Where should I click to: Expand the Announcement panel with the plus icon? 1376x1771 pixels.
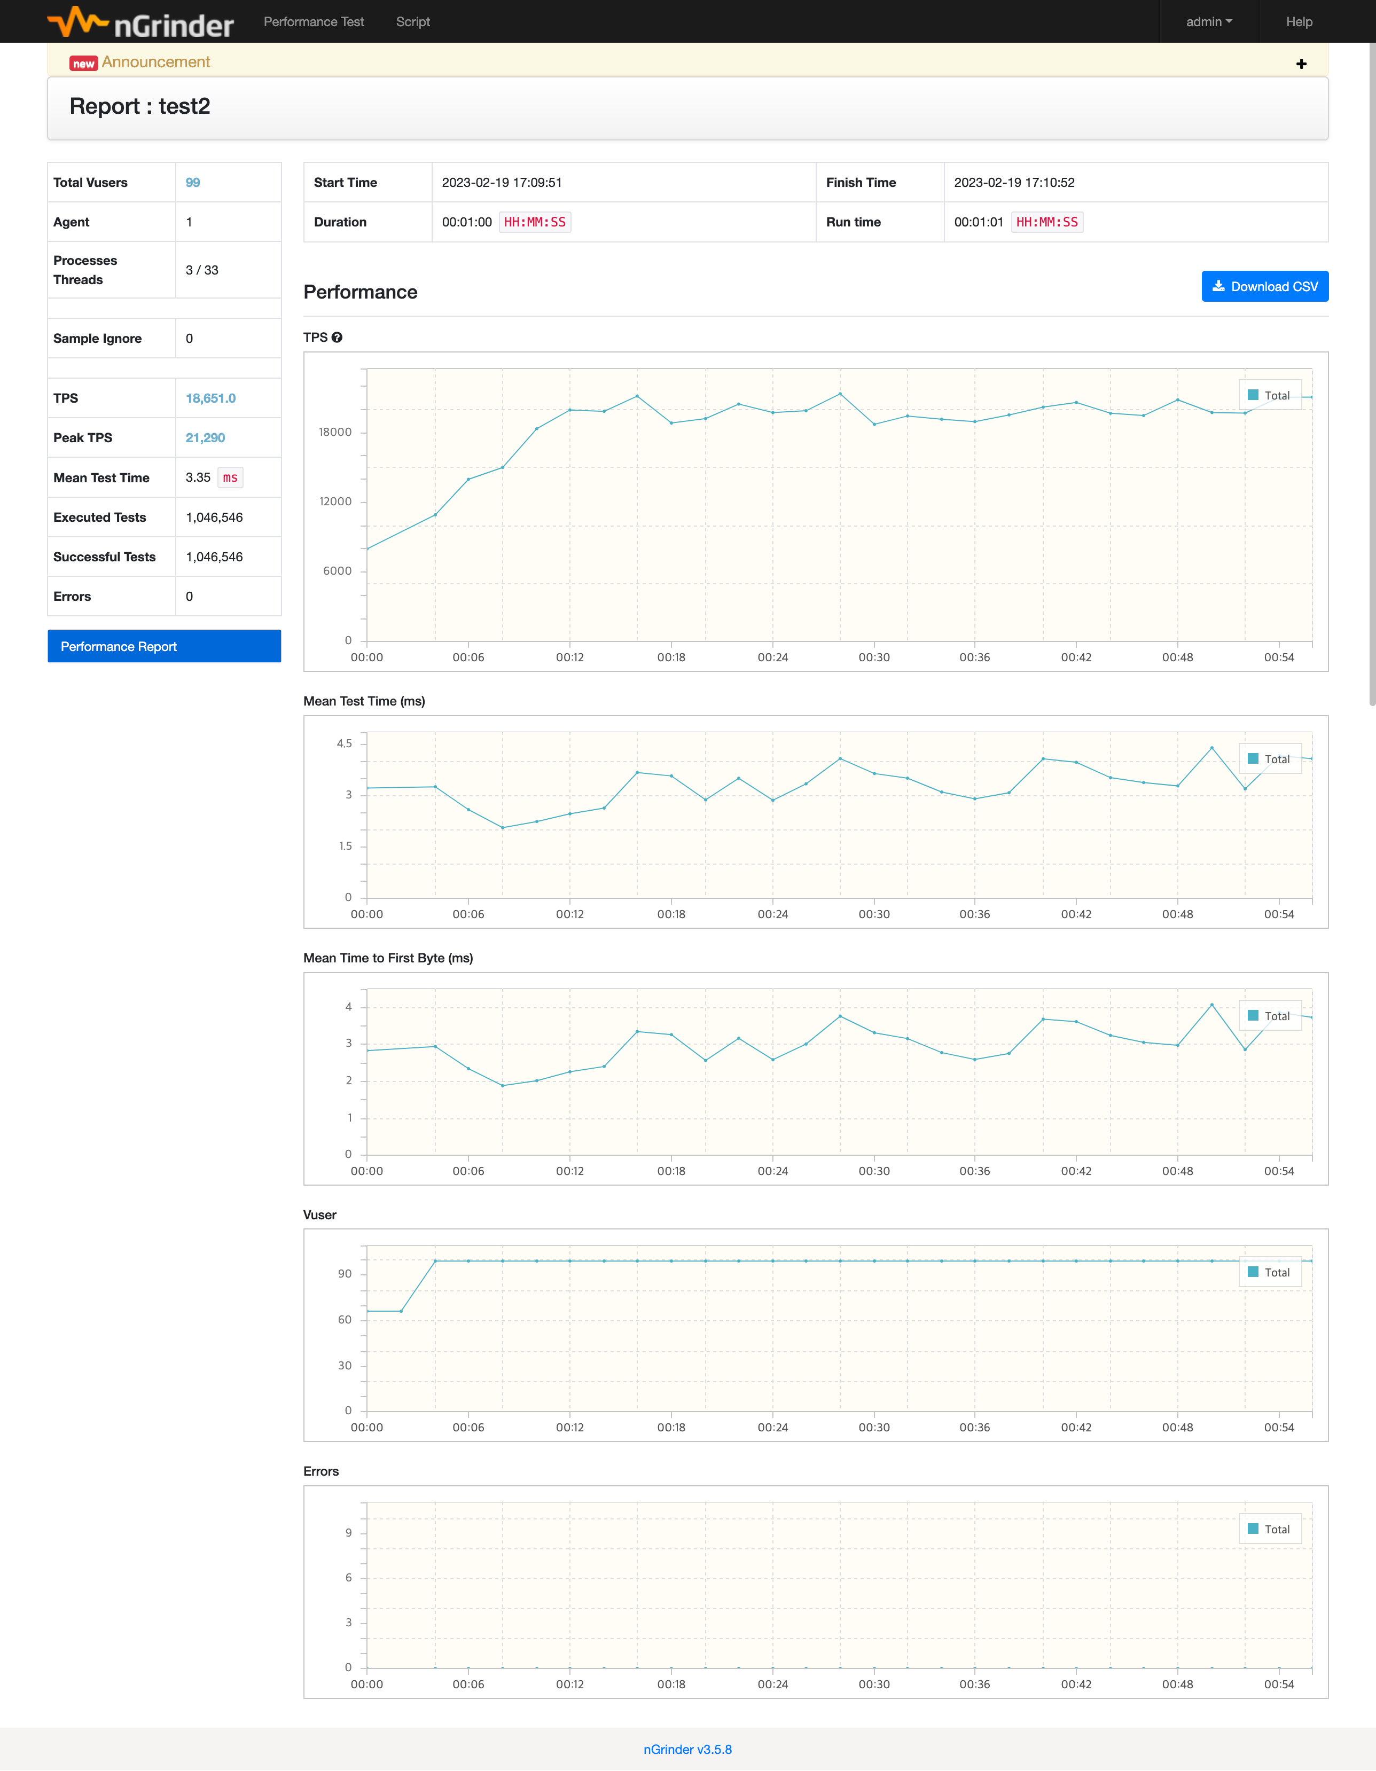(x=1301, y=64)
